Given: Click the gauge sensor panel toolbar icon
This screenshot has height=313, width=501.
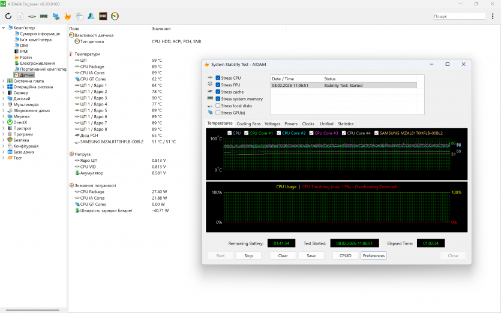Looking at the screenshot, I should [115, 16].
